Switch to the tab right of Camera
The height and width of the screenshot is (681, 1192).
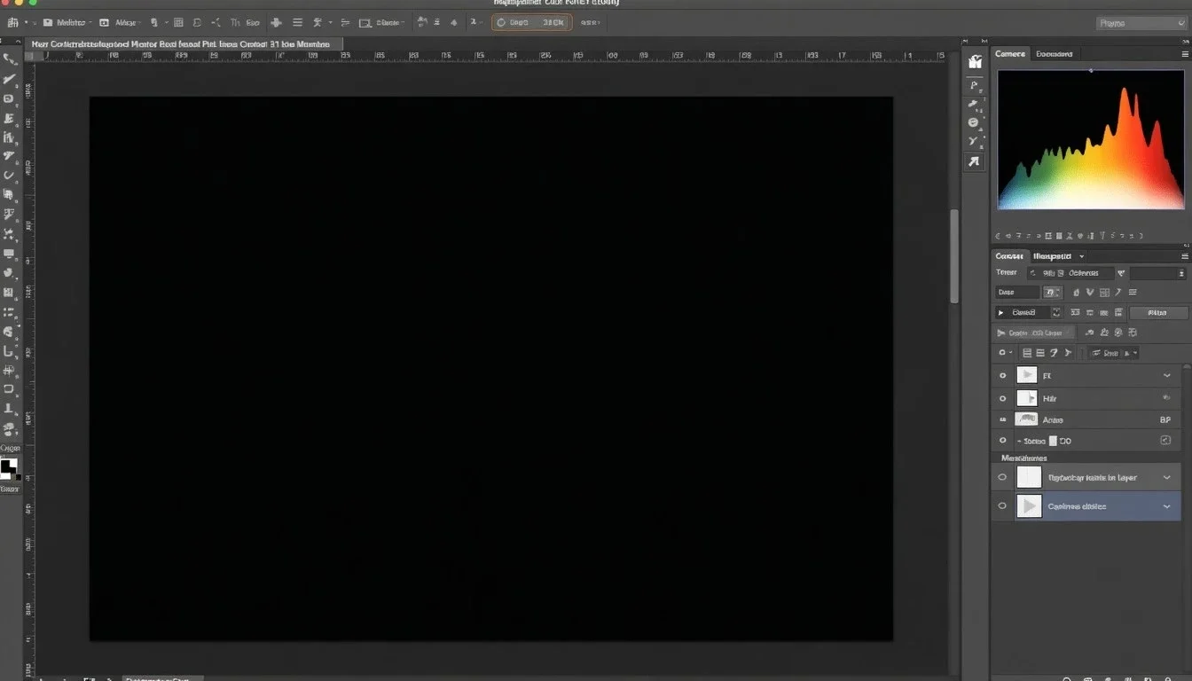(1055, 54)
